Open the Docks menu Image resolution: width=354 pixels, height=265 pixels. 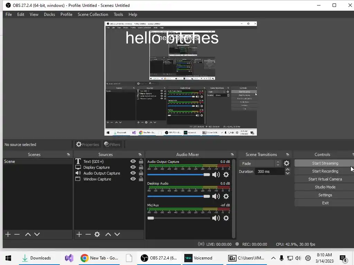tap(49, 14)
